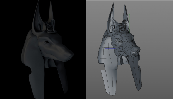173x99 pixels.
Task: Click the dark rendered Anubis preview image
Action: point(43,49)
